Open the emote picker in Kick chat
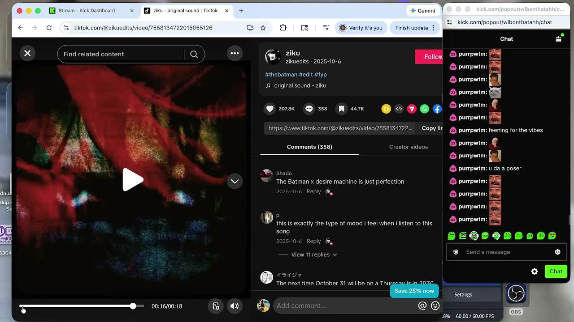574x322 pixels. 557,252
